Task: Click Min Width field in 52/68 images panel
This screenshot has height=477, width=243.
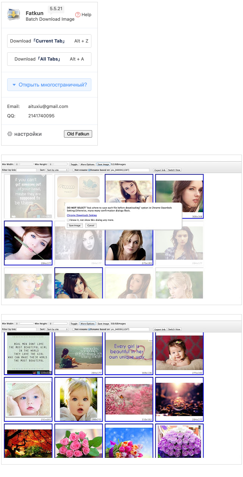Action: [17, 164]
